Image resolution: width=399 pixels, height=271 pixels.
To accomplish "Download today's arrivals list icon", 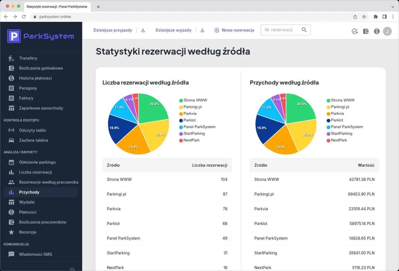I will pos(143,30).
